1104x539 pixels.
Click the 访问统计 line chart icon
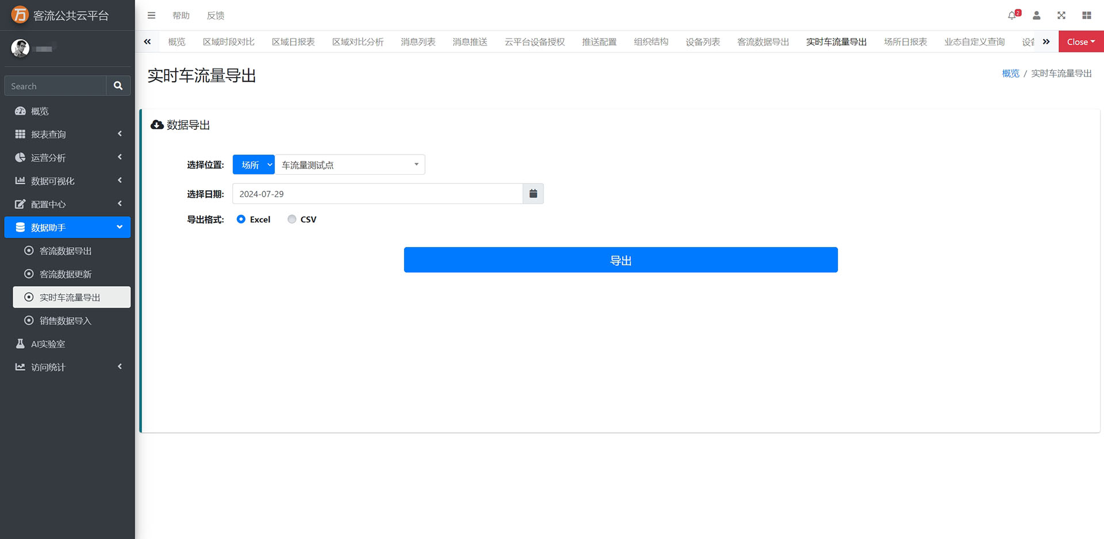(x=20, y=367)
